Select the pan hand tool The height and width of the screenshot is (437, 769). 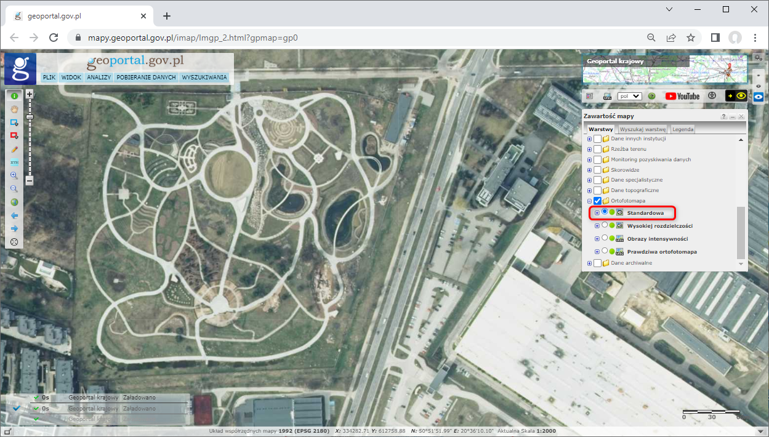pos(14,109)
